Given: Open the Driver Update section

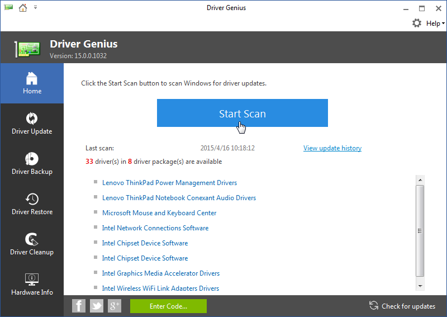Looking at the screenshot, I should click(32, 124).
